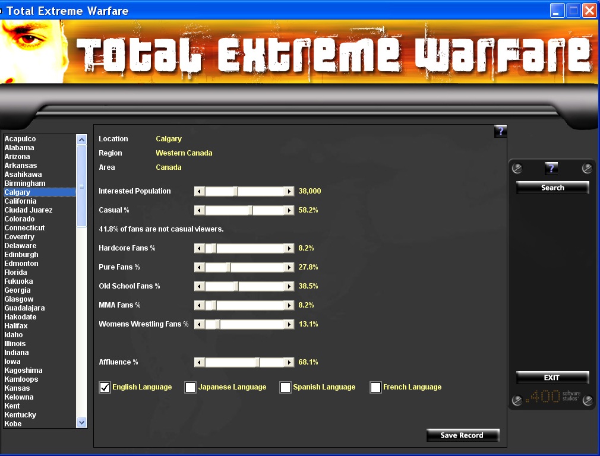Click left arrow on Pure Fans % slider
This screenshot has width=600, height=456.
point(200,267)
